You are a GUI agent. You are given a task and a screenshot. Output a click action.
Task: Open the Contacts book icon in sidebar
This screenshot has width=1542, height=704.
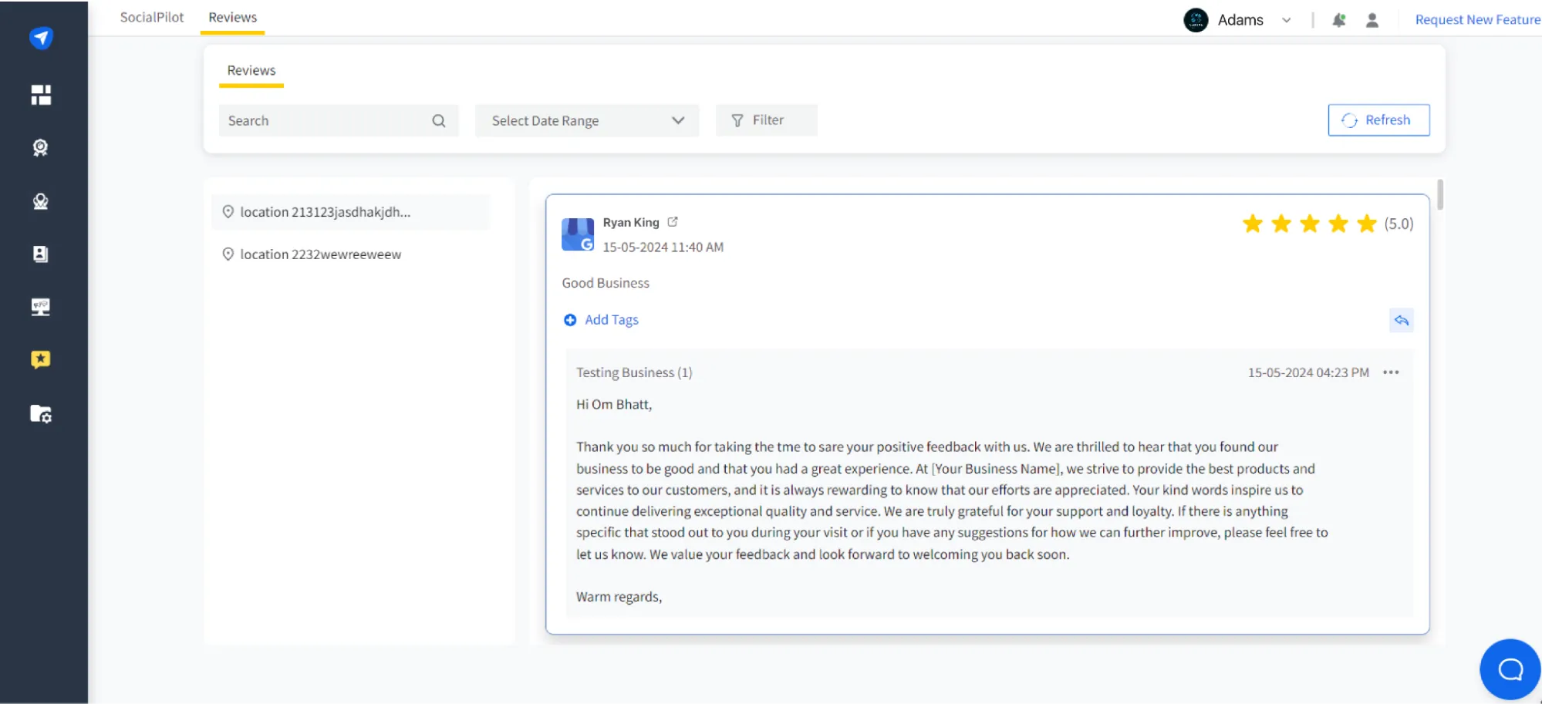coord(42,254)
